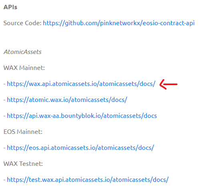Click the dash before the atomic.wax.io link
The height and width of the screenshot is (191, 224).
click(4, 100)
